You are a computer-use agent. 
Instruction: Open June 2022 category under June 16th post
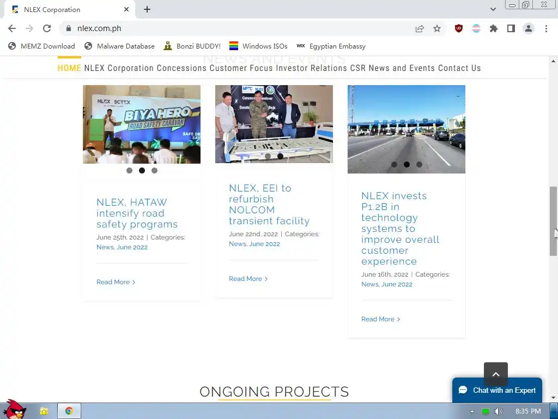[x=397, y=284]
